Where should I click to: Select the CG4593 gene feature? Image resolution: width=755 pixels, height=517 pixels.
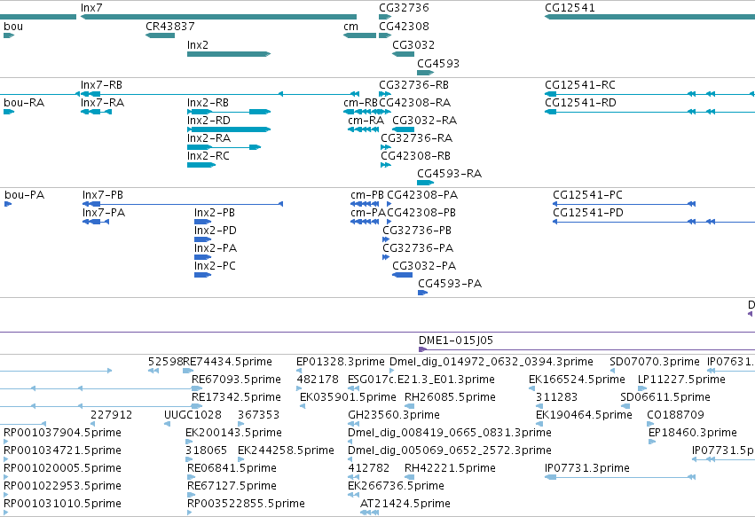pyautogui.click(x=425, y=73)
